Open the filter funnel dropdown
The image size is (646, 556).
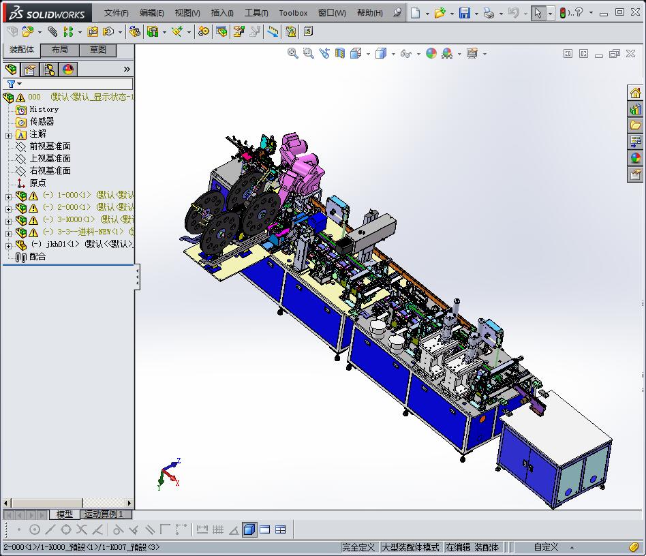(14, 84)
